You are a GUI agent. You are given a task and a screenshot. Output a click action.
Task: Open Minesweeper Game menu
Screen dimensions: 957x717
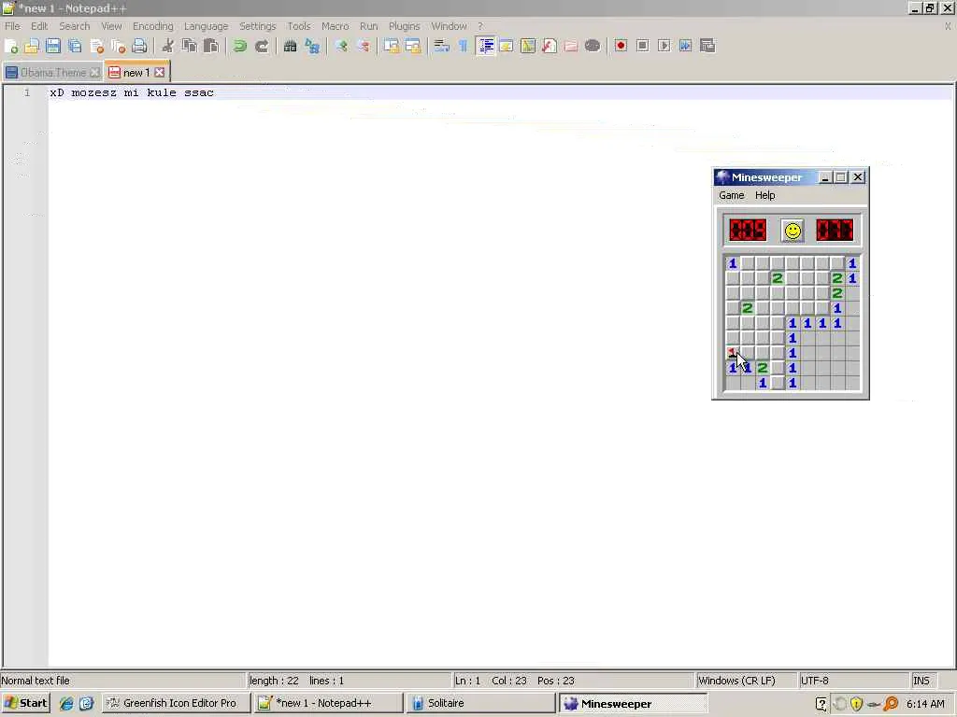point(731,195)
